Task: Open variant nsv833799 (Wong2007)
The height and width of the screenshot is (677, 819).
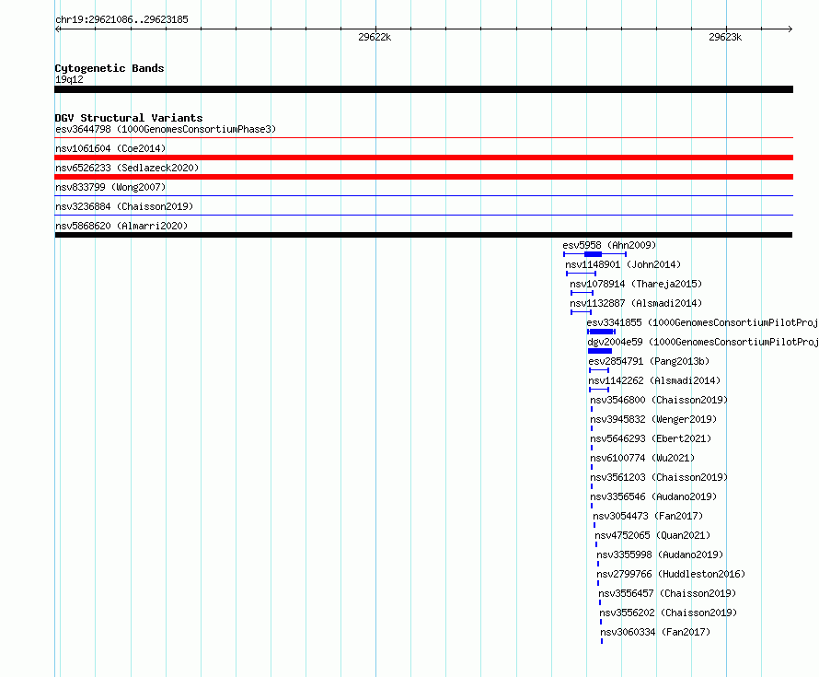Action: (110, 187)
